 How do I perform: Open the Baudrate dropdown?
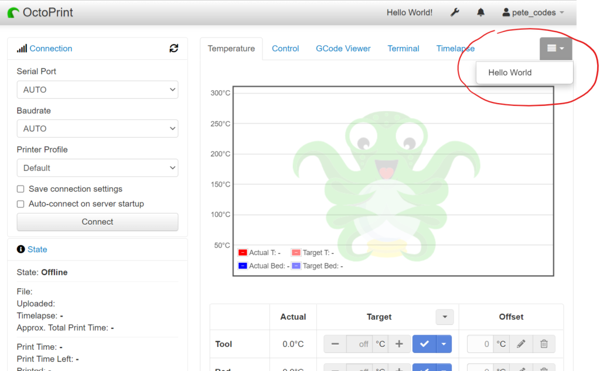tap(97, 129)
